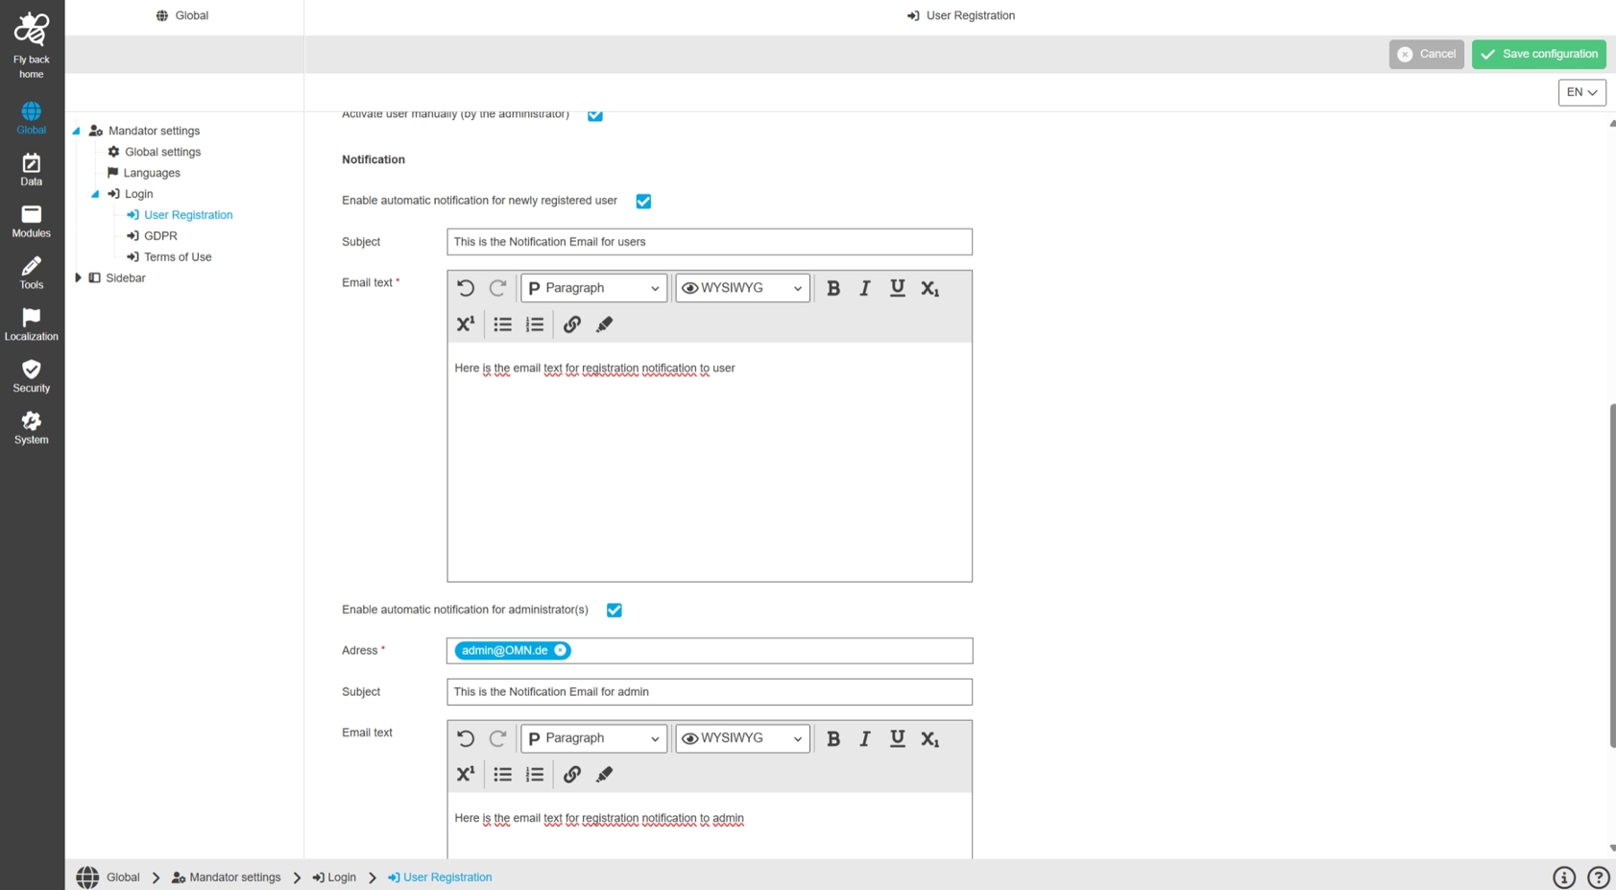This screenshot has height=890, width=1616.
Task: Open the EN language dropdown
Action: click(1582, 92)
